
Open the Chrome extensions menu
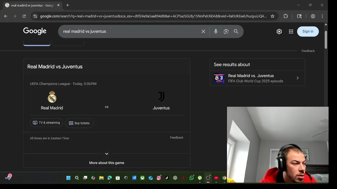coord(286,16)
